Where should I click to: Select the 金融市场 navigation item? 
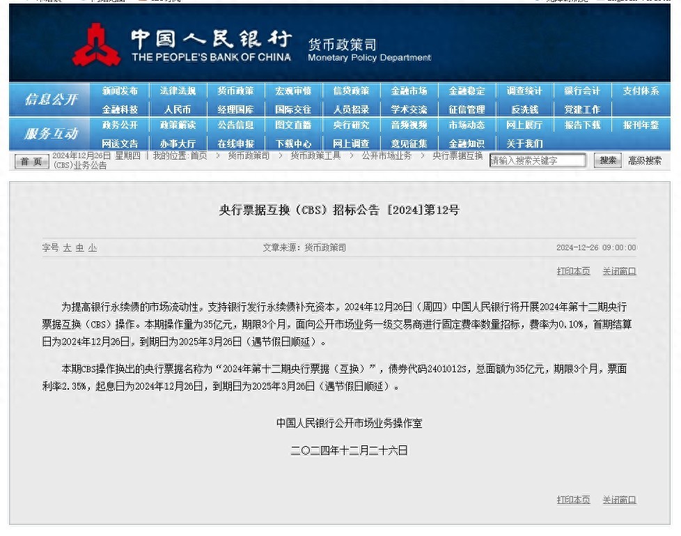[x=409, y=91]
